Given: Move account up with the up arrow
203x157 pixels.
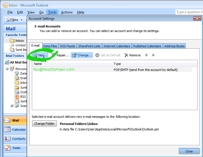Looking at the screenshot, I should [x=146, y=55].
